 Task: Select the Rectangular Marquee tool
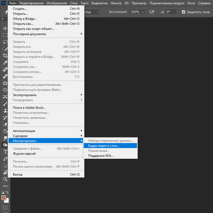pyautogui.click(x=5, y=35)
